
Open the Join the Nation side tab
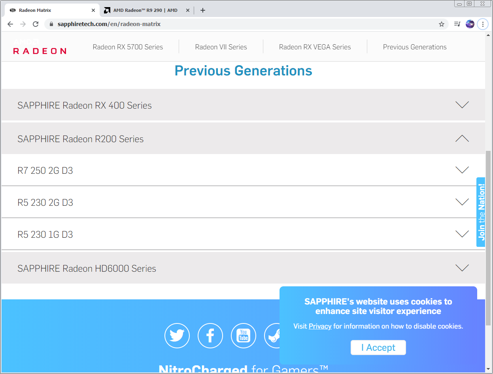click(x=481, y=212)
